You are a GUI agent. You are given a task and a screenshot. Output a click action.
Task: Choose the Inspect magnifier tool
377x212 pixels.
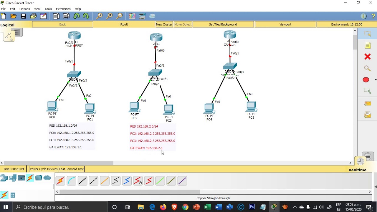click(x=367, y=68)
